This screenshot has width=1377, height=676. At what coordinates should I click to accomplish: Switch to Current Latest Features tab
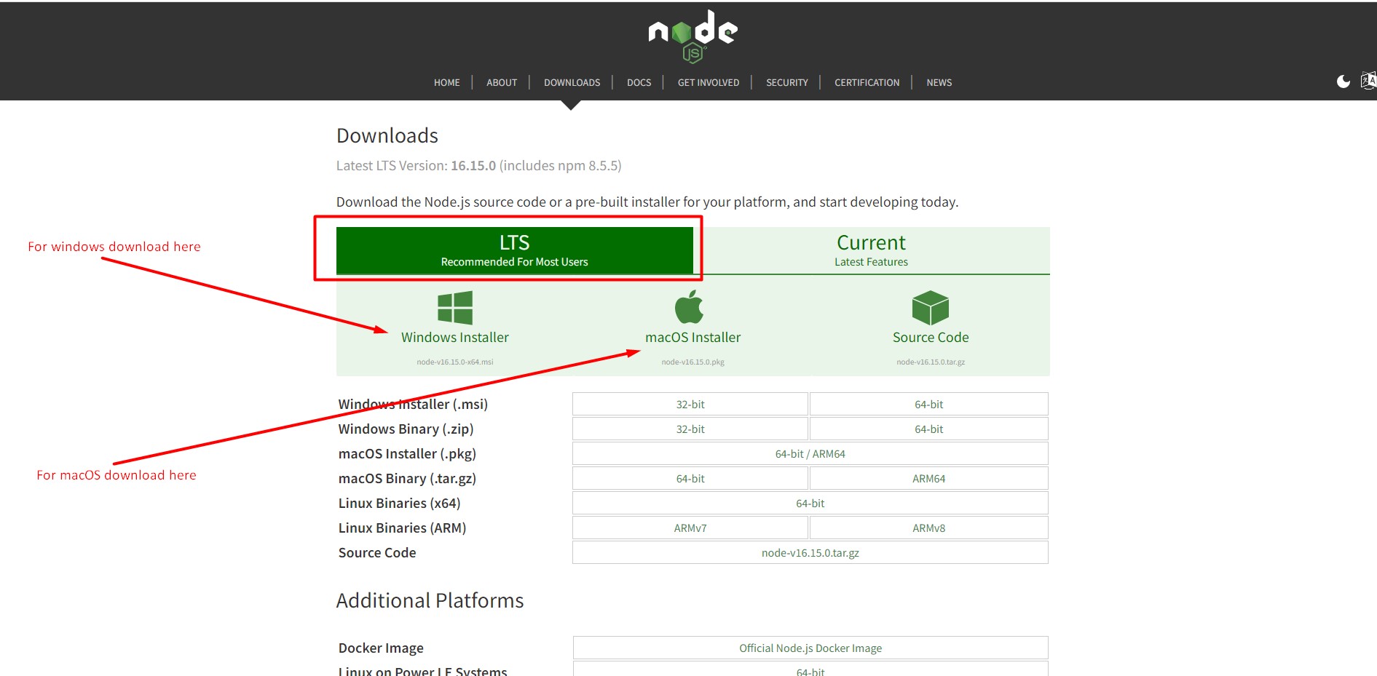coord(871,250)
